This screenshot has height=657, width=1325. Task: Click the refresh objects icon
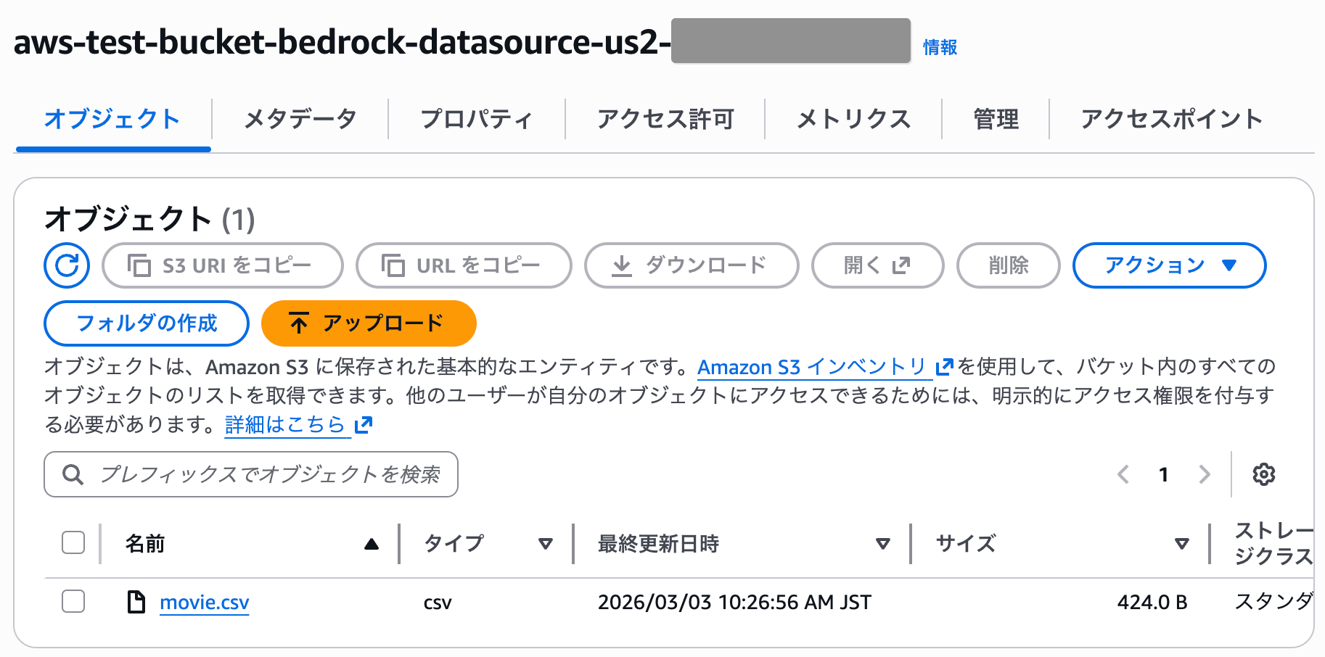coord(66,265)
